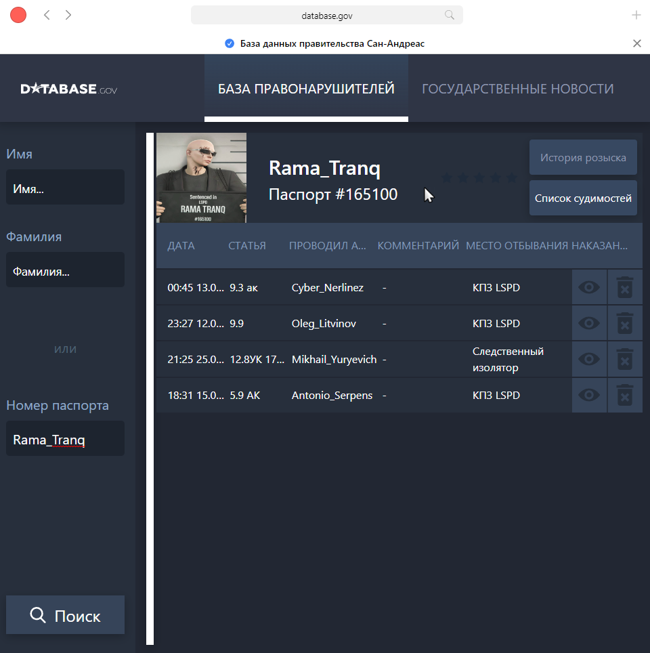Click the Фамилия last name field
The height and width of the screenshot is (653, 650).
(x=65, y=270)
